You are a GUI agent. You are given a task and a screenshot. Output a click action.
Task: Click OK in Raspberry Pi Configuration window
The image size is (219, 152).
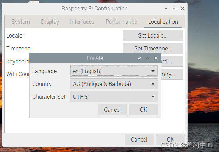coord(170,139)
